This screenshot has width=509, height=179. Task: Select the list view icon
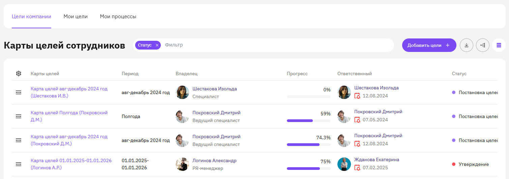[499, 45]
